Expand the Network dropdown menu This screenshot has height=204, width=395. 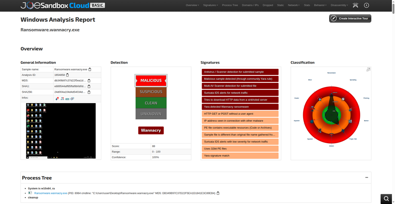[x=294, y=5]
